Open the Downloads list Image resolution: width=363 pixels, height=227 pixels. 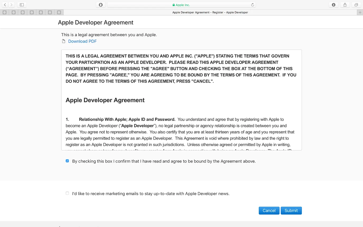click(x=333, y=4)
